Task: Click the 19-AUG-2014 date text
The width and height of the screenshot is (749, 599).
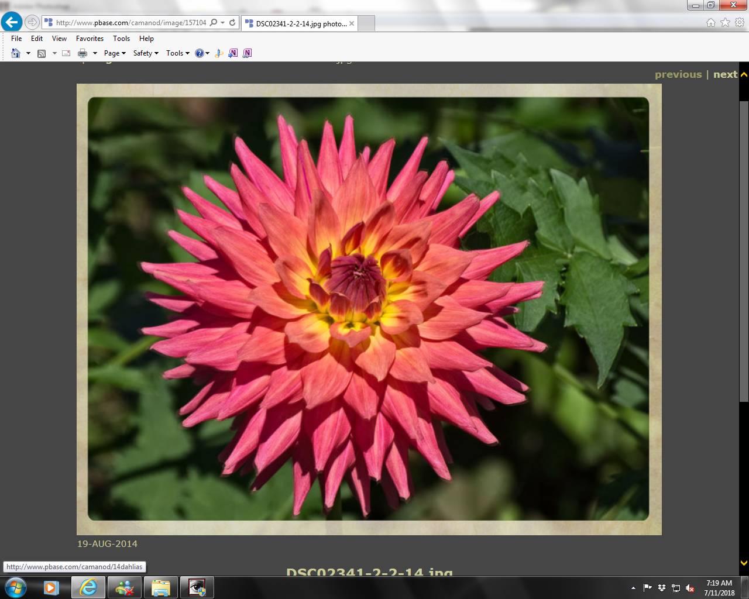Action: click(107, 543)
